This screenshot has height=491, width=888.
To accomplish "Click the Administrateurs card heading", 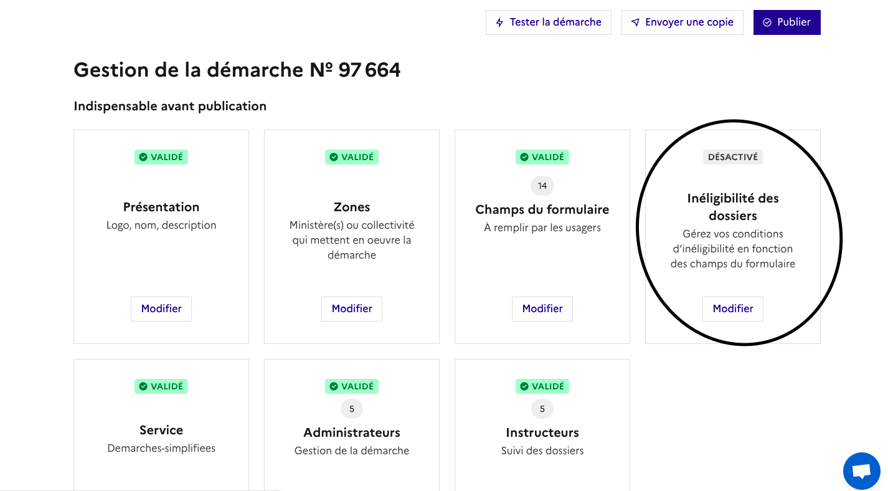I will [x=352, y=432].
